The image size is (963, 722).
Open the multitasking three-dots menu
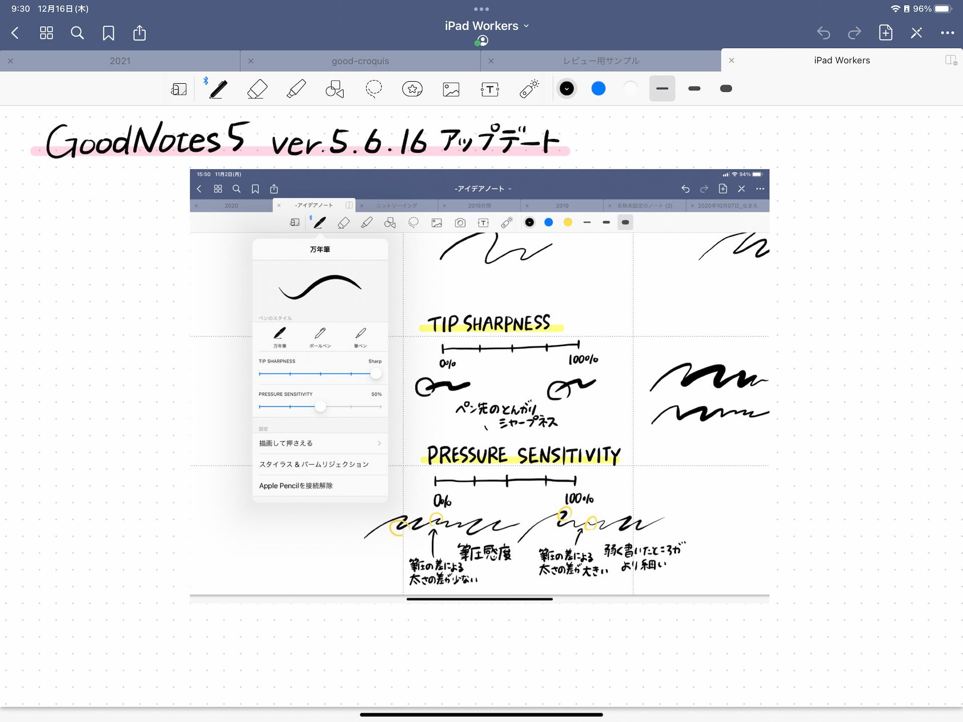(481, 9)
